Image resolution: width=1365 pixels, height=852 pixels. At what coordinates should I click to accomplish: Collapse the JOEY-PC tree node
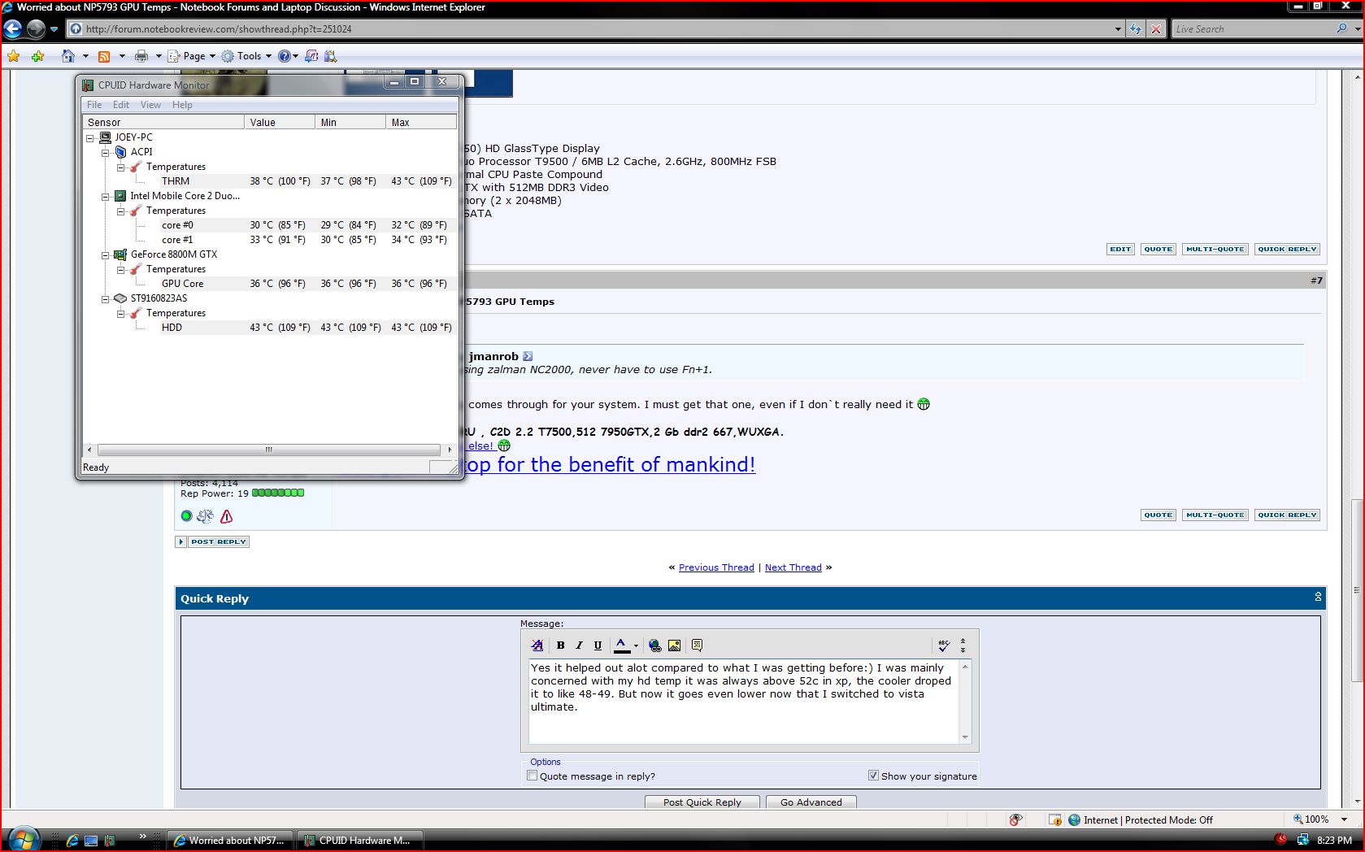click(90, 137)
